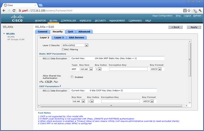Open the browser wrench settings menu
204x131 pixels.
tap(200, 10)
